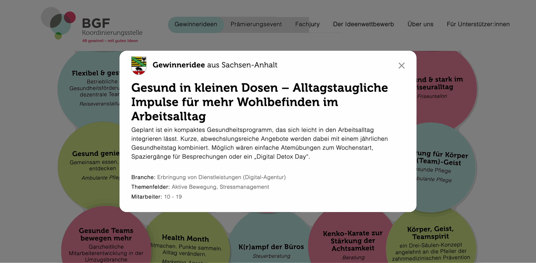536x263 pixels.
Task: Click the BGF Koordinierungsstelle logo
Action: pyautogui.click(x=92, y=25)
